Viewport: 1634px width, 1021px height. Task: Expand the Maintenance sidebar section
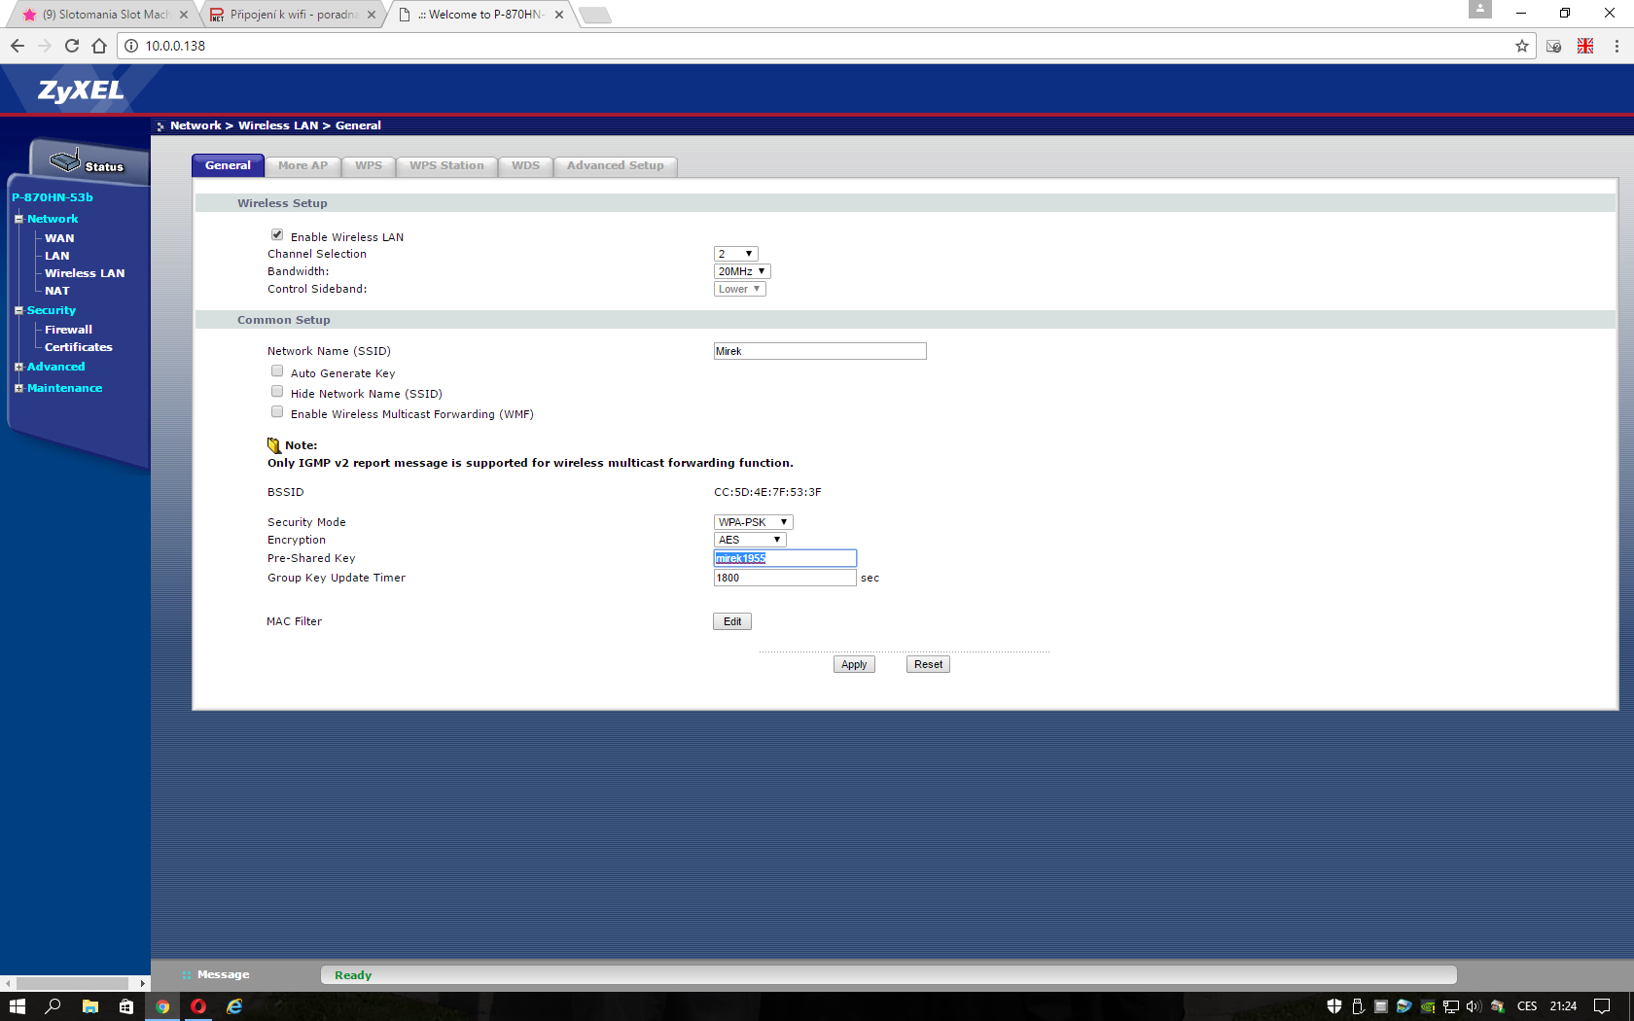[18, 388]
